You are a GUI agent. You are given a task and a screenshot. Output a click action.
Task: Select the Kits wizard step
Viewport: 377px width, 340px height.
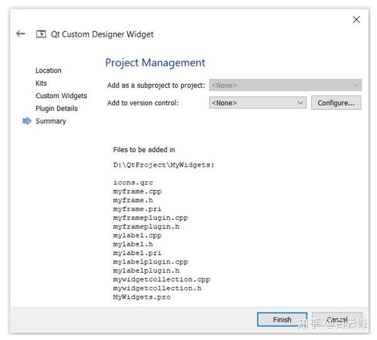pos(41,83)
